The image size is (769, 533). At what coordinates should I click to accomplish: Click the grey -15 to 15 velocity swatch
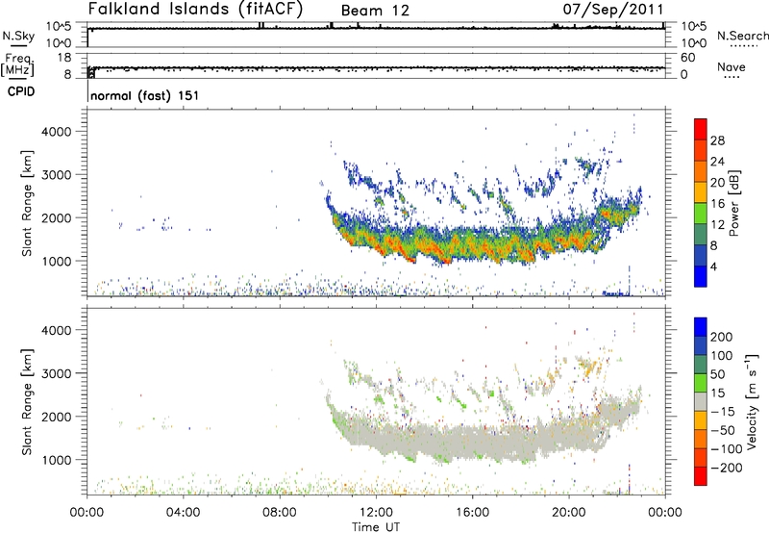(x=701, y=401)
